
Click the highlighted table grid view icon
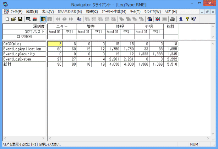click(x=43, y=19)
